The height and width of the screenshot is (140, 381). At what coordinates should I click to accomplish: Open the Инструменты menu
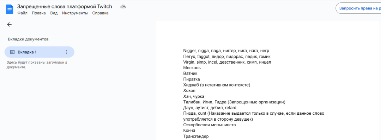tap(75, 13)
